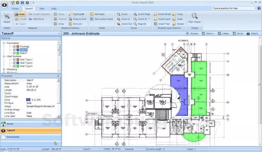262x152 pixels.
Task: Click the Labels button
Action: coord(223,34)
